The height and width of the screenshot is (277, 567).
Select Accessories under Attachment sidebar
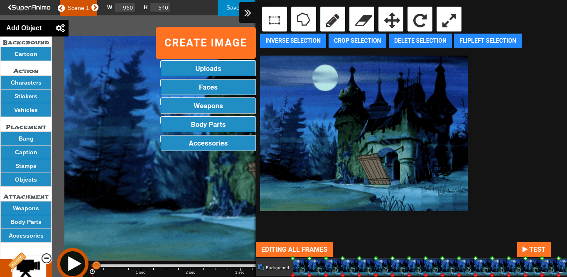pyautogui.click(x=26, y=236)
